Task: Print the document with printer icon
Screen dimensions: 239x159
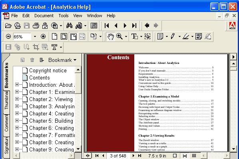Action: point(36,26)
